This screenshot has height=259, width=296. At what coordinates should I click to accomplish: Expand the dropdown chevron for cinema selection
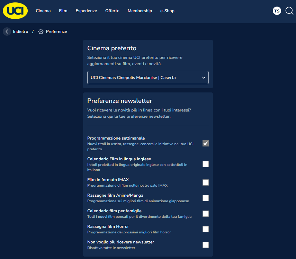(x=204, y=78)
